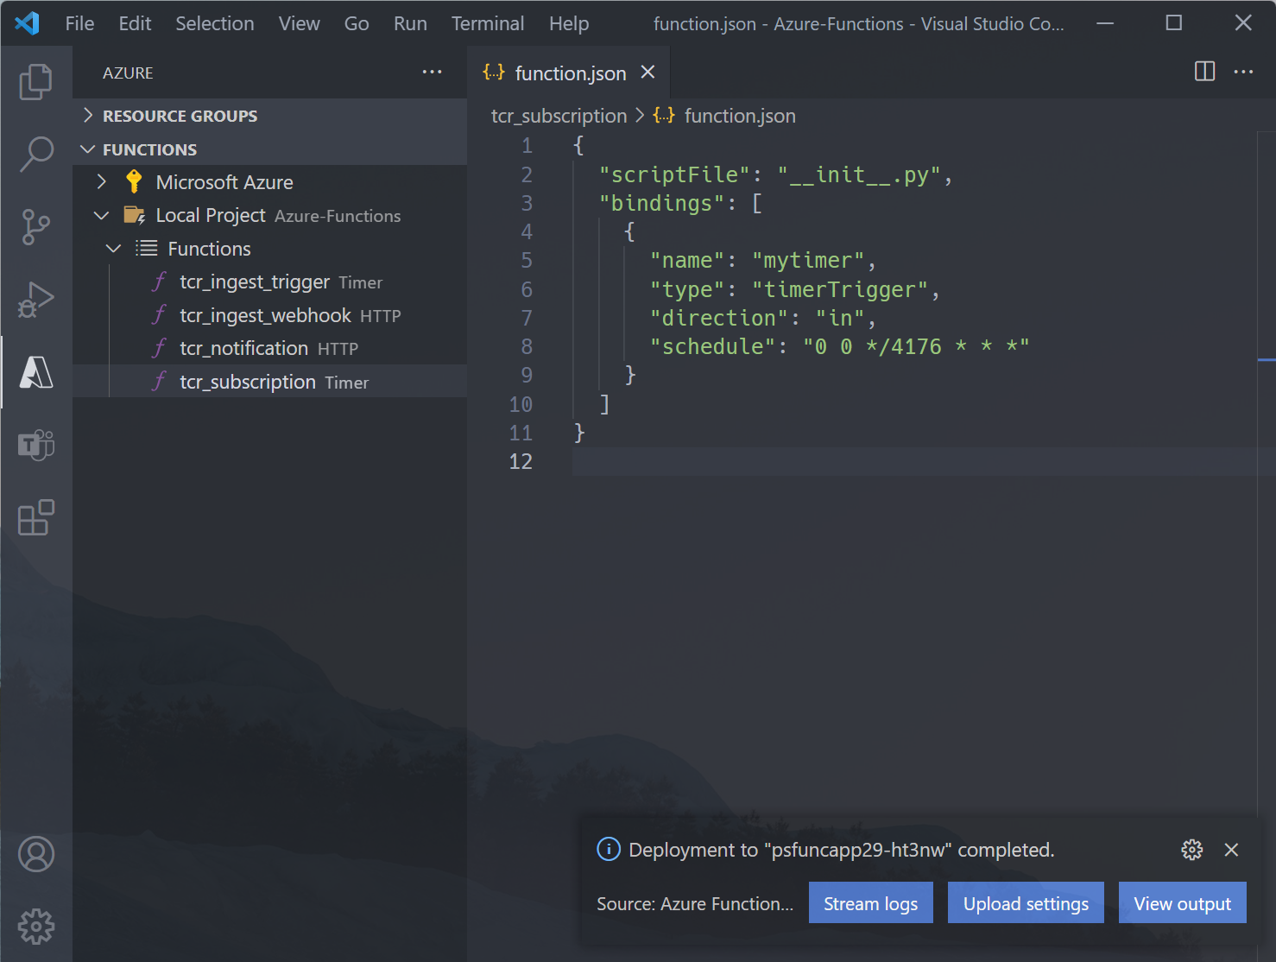
Task: Open the Source Control view
Action: pyautogui.click(x=35, y=227)
